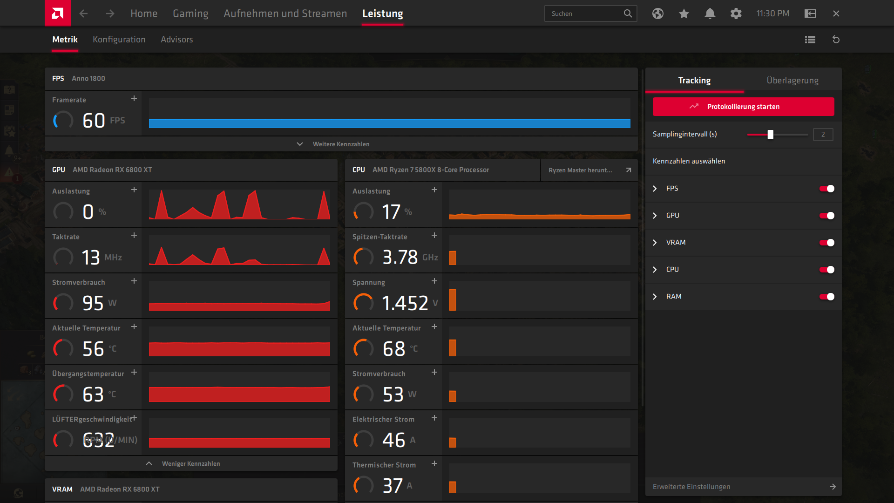The image size is (894, 503).
Task: Adjust the Samplingintervall slider handle
Action: tap(770, 135)
